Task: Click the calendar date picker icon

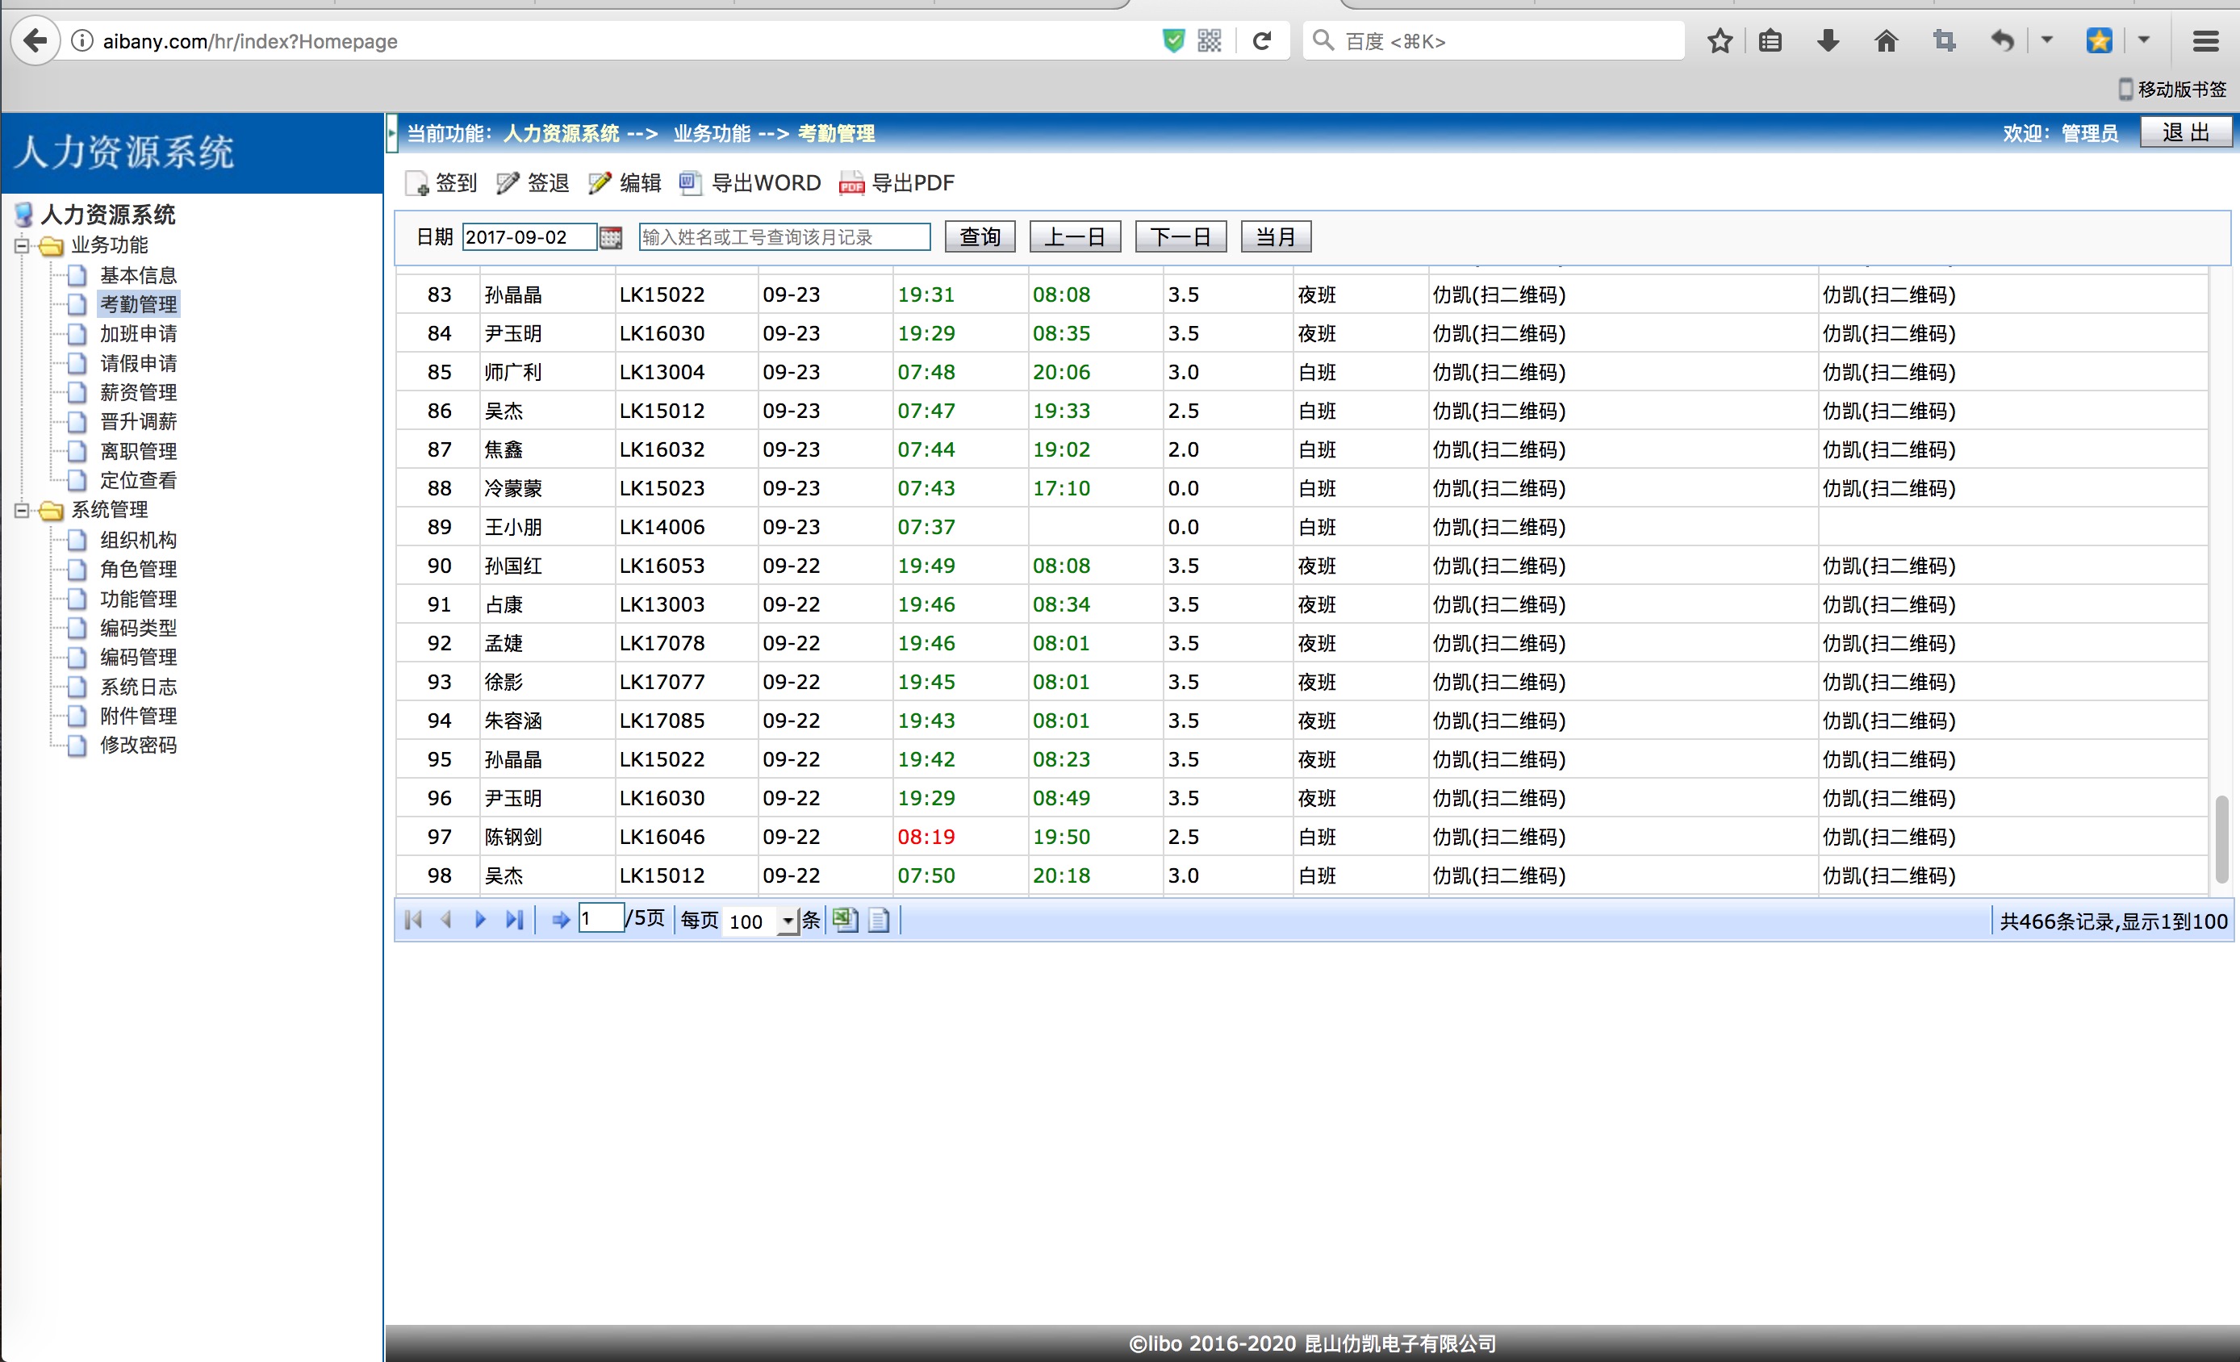Action: tap(611, 237)
